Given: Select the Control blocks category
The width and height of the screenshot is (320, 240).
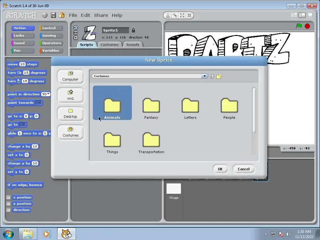Looking at the screenshot, I should point(51,28).
